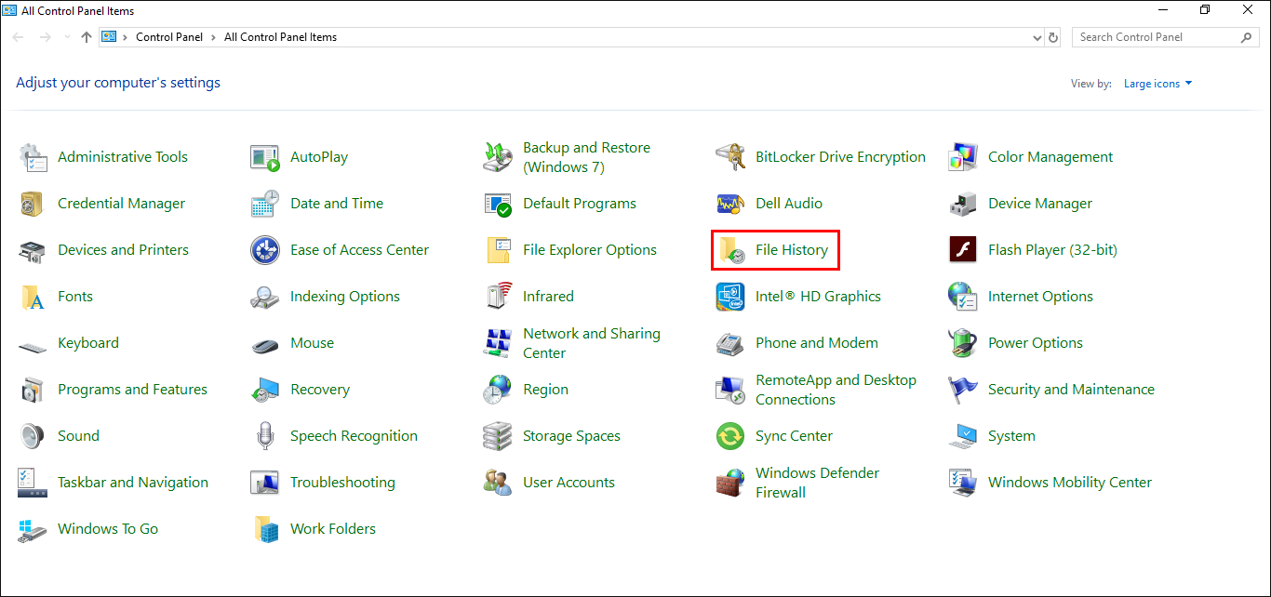The height and width of the screenshot is (597, 1271).
Task: Open 'RemoteApp and Desktop Connections' link
Action: 836,390
